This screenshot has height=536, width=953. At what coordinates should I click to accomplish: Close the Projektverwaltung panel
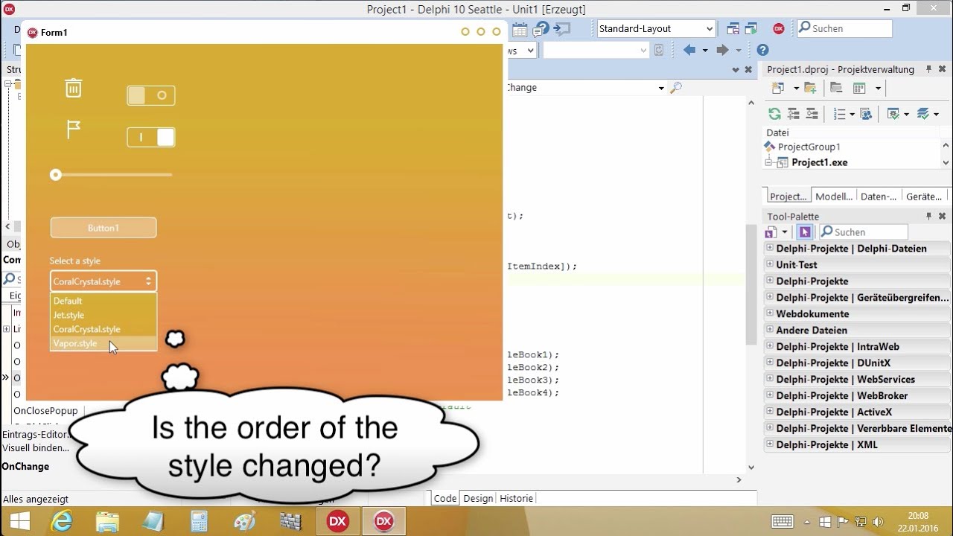[942, 69]
